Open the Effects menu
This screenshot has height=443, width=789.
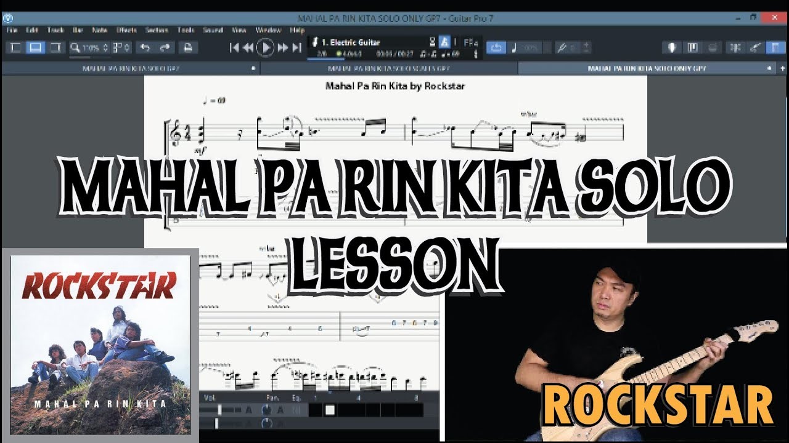[126, 30]
